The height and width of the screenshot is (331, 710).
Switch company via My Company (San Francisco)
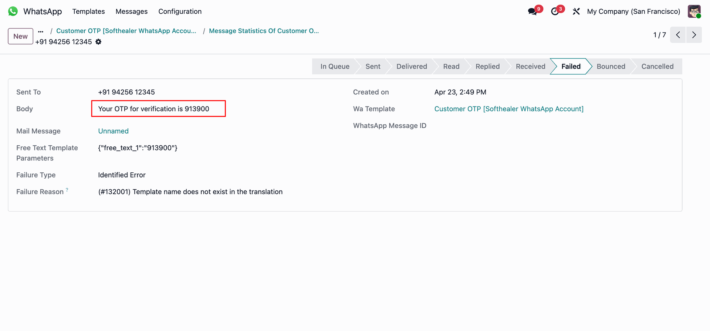633,11
